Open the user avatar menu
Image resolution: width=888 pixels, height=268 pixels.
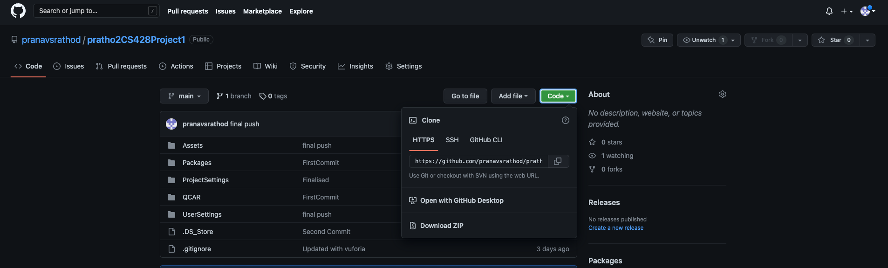coord(868,11)
